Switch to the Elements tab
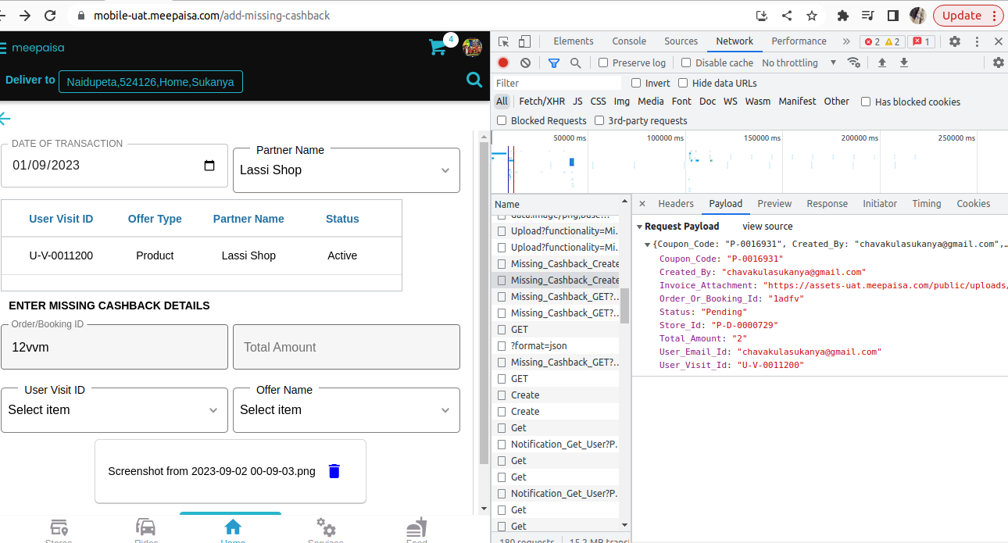 click(574, 41)
